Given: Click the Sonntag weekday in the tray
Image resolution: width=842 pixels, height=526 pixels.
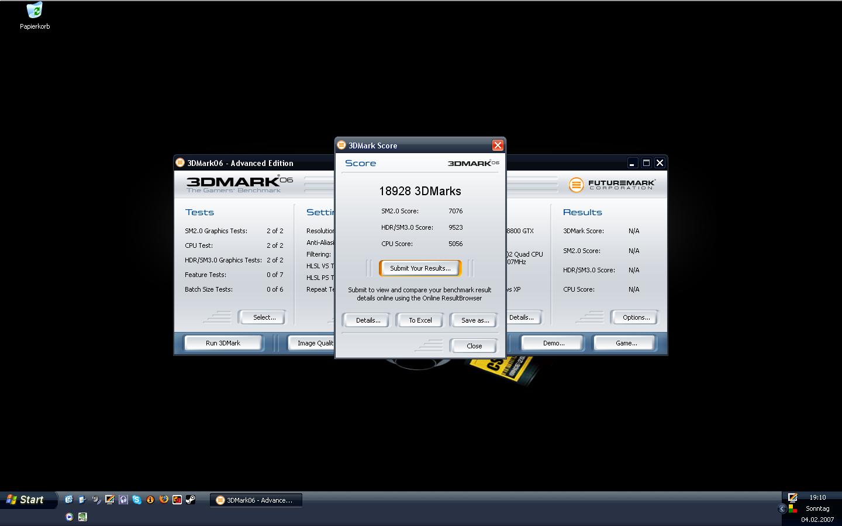Looking at the screenshot, I should [x=817, y=508].
